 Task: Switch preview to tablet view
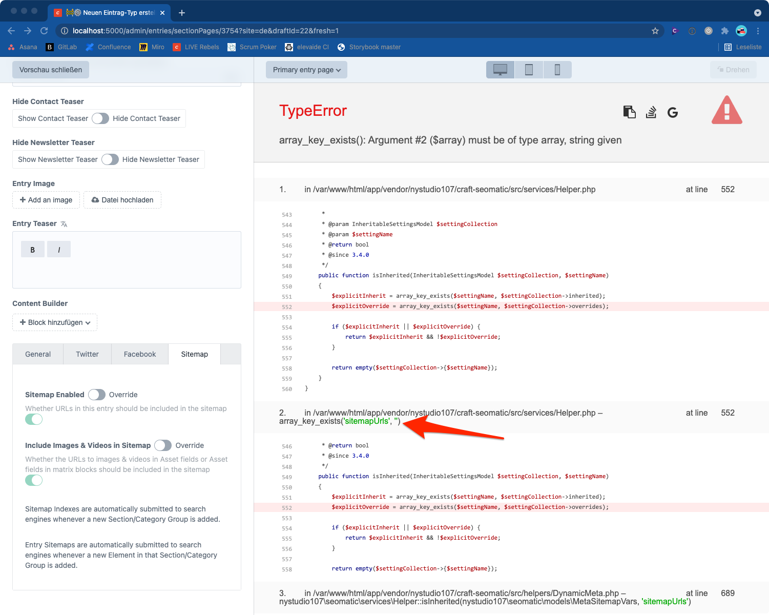[x=529, y=69]
